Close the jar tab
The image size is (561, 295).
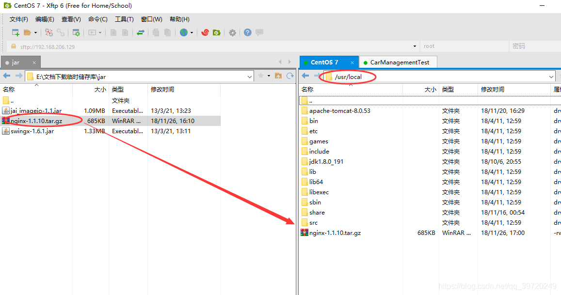pyautogui.click(x=34, y=62)
